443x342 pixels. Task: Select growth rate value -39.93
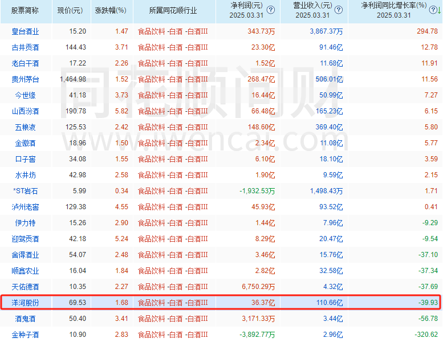tap(428, 303)
